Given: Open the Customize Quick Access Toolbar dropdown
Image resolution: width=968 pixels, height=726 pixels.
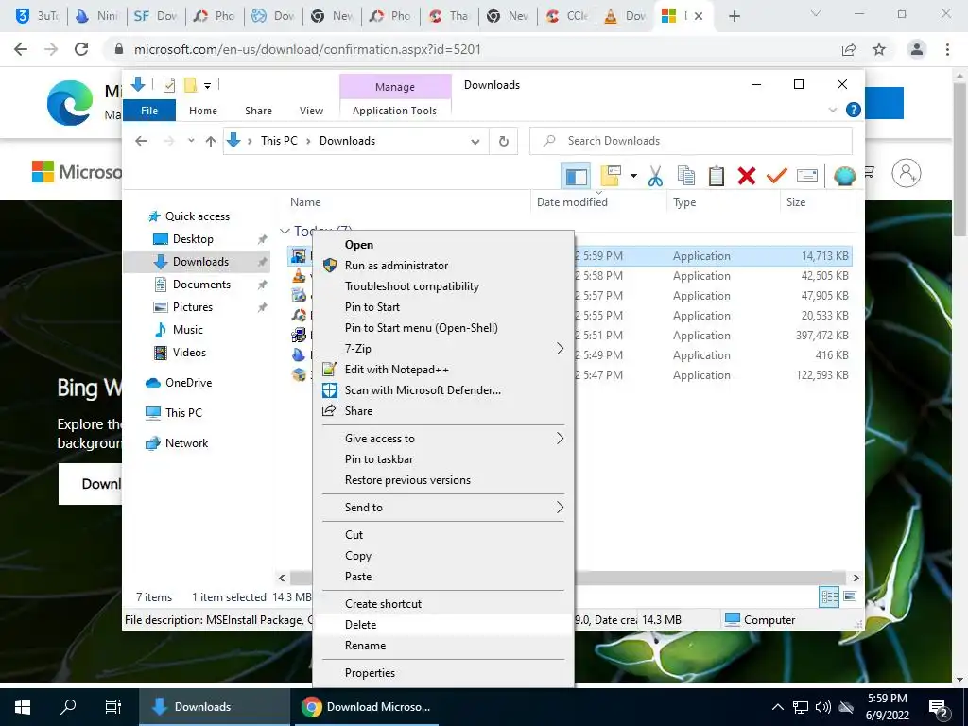Looking at the screenshot, I should [x=207, y=86].
